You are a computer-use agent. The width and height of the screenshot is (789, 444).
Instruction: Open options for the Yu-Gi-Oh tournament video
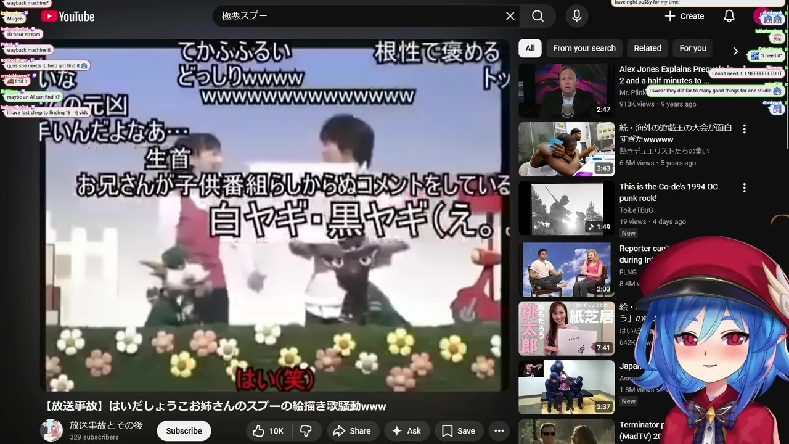[744, 129]
